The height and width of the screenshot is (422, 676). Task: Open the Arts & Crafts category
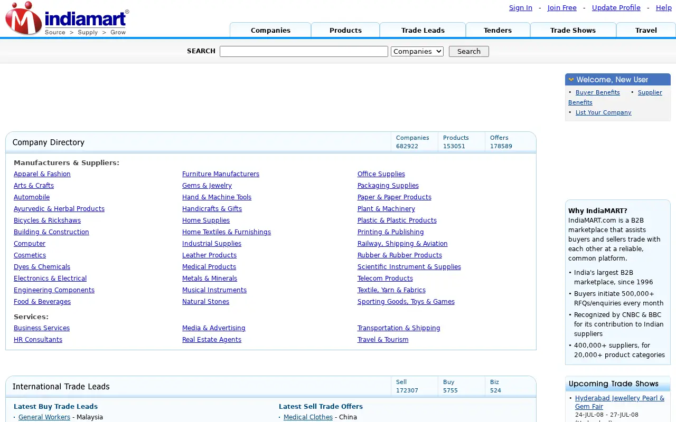(x=34, y=186)
